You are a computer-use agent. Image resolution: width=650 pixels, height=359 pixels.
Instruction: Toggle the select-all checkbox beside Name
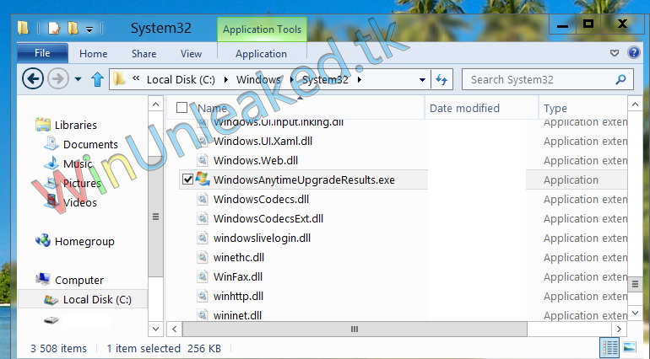(x=181, y=108)
